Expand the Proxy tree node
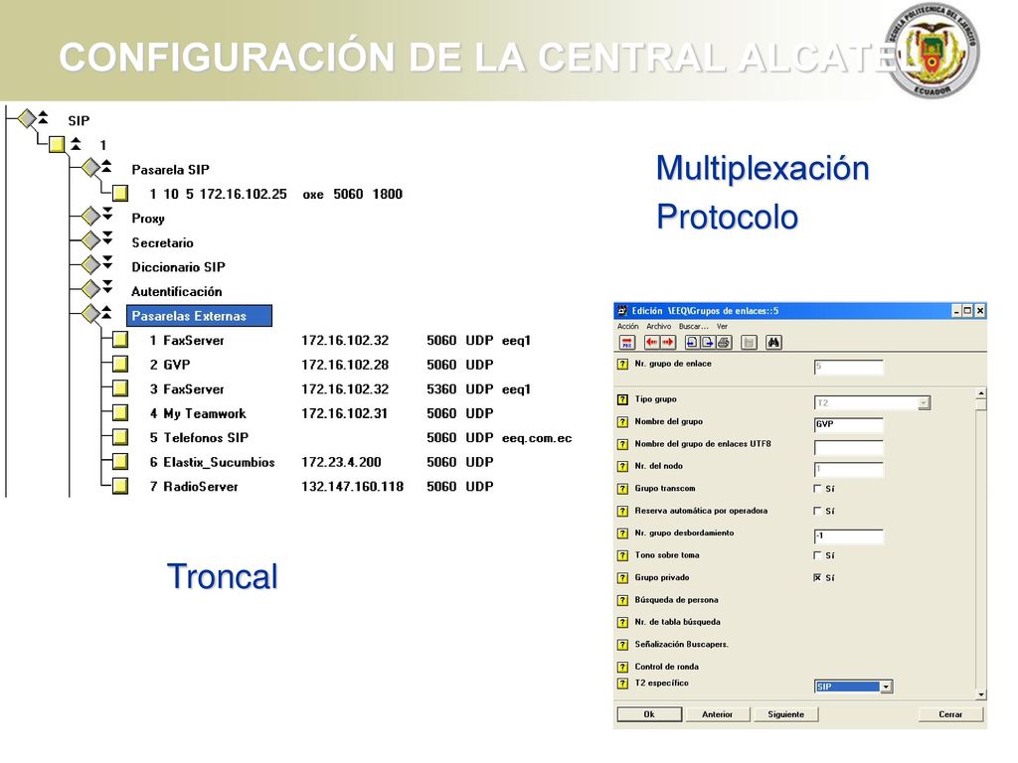 (x=107, y=215)
